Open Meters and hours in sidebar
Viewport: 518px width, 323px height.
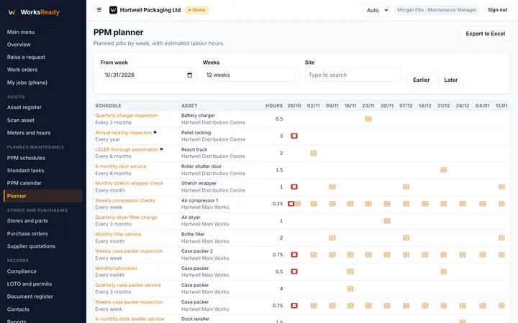29,133
